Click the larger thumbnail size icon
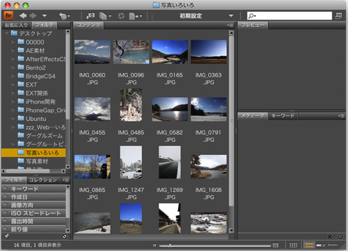Screen dimensions: 348x251 click(x=276, y=245)
